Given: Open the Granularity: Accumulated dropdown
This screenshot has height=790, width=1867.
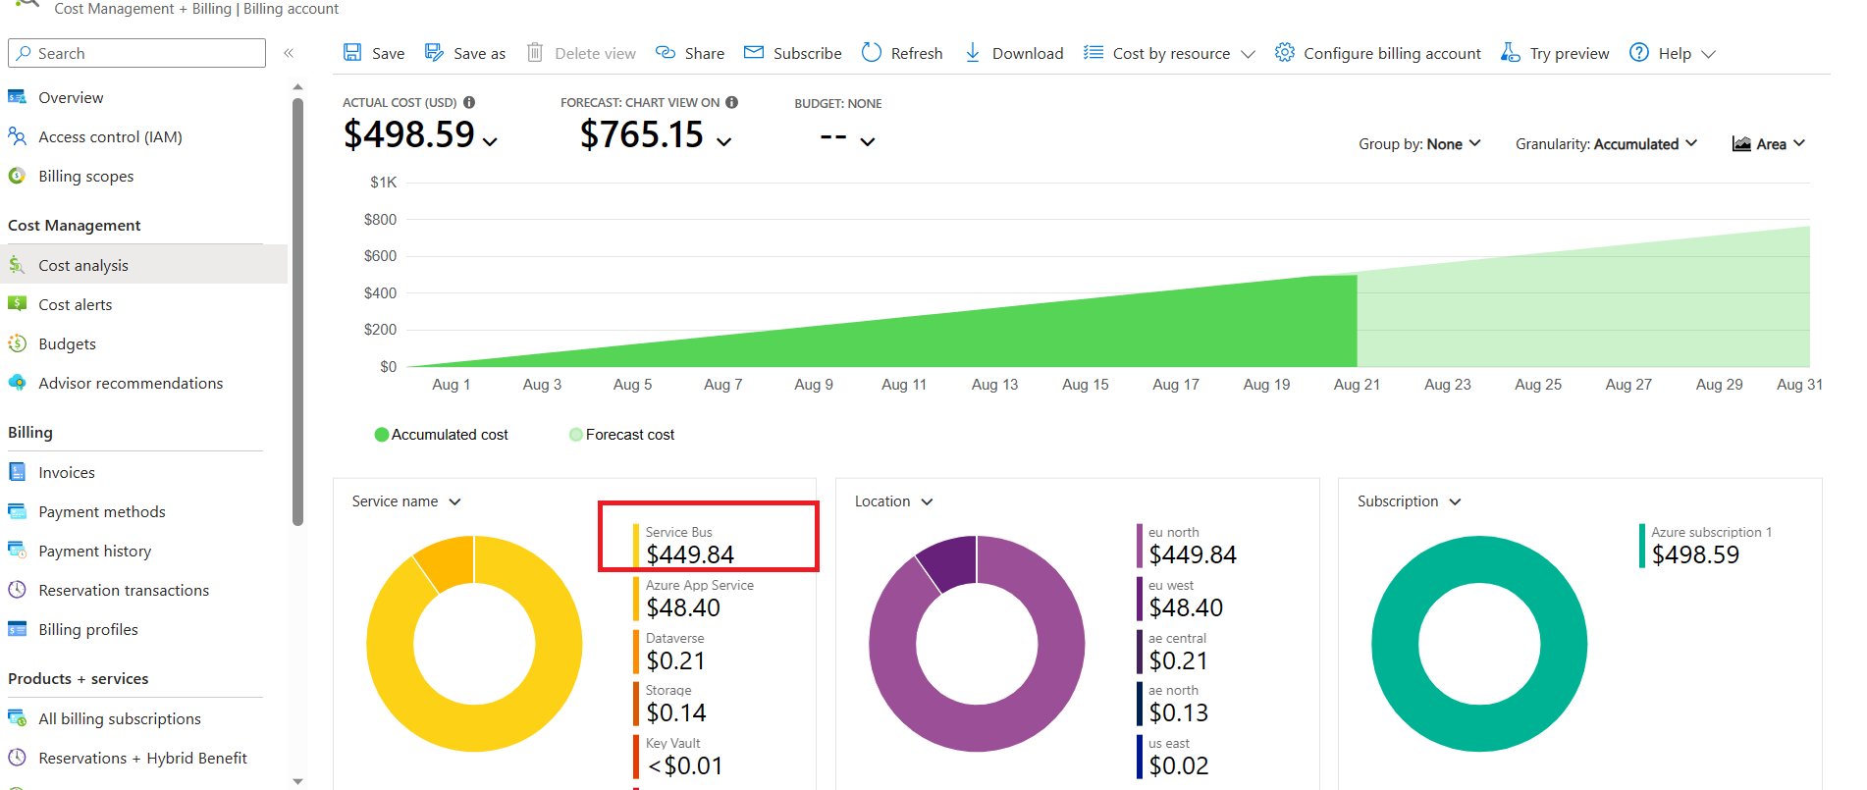Looking at the screenshot, I should (x=1606, y=144).
